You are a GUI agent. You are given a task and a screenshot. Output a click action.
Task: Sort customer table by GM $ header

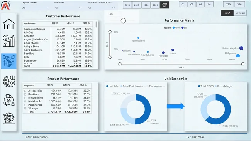click(70, 23)
